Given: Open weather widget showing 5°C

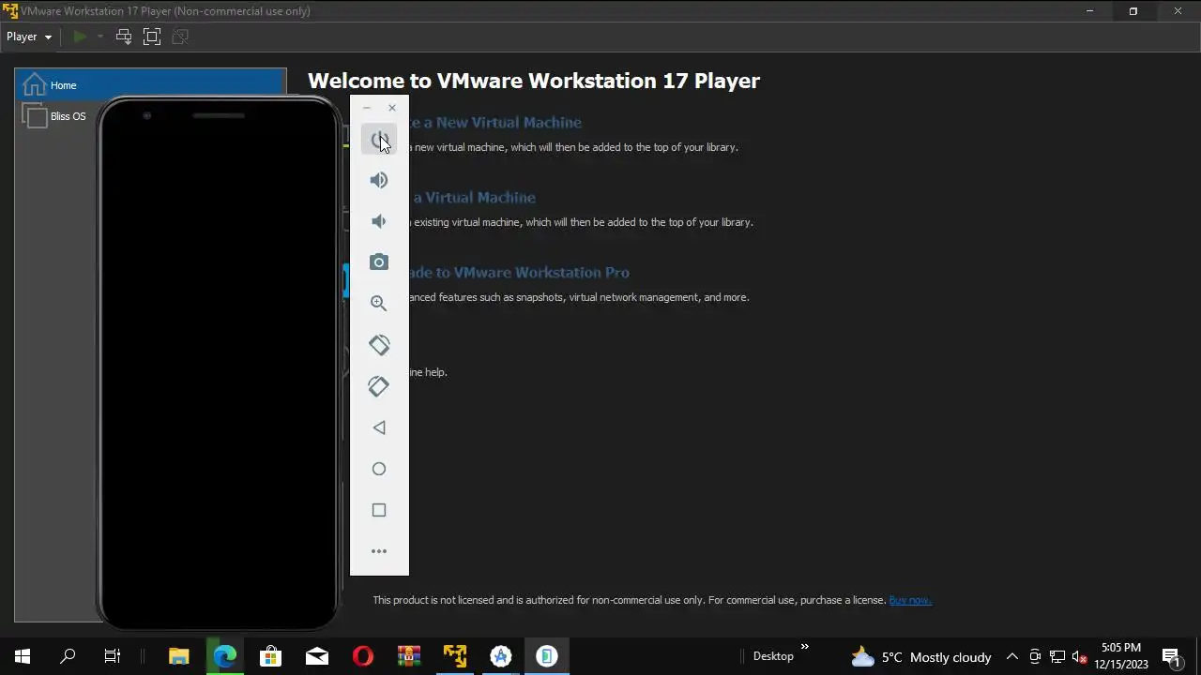Looking at the screenshot, I should (920, 656).
